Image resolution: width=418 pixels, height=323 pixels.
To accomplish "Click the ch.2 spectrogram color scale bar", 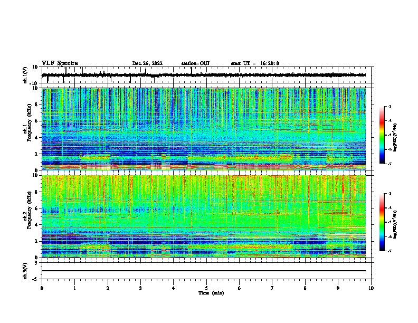I will (382, 222).
